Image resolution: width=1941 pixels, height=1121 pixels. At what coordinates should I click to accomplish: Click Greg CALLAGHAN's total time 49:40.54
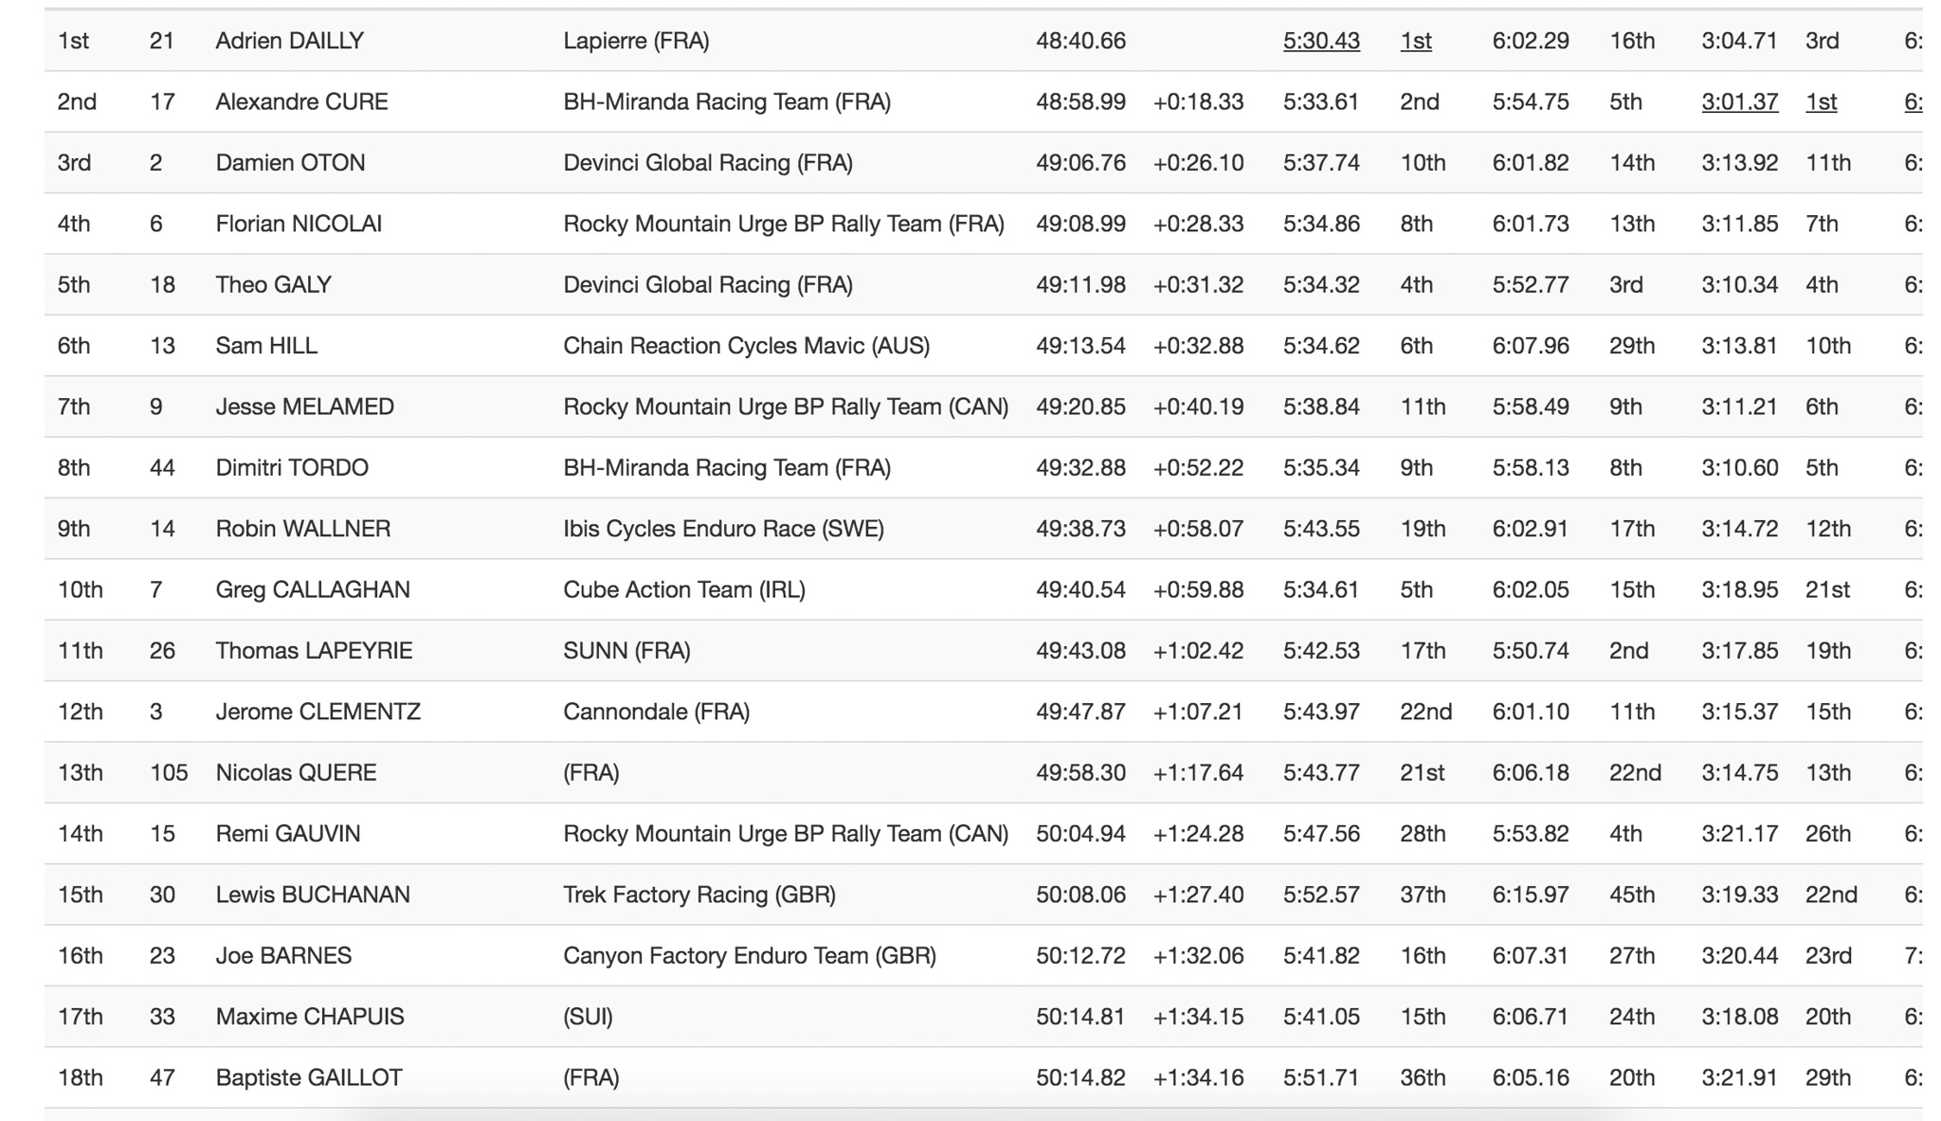[1080, 589]
